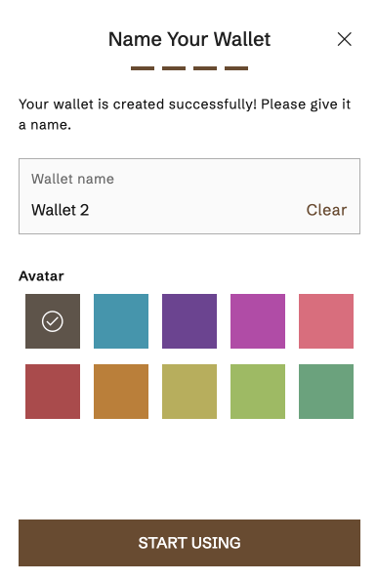377x582 pixels.
Task: Close the Name Your Wallet dialog
Action: click(x=344, y=39)
